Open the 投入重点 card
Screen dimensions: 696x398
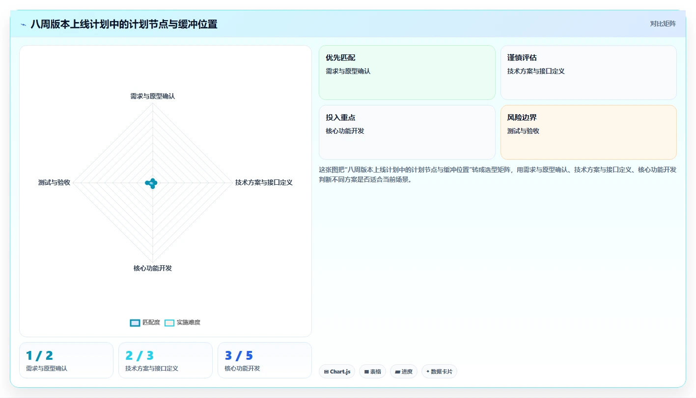[x=407, y=132]
